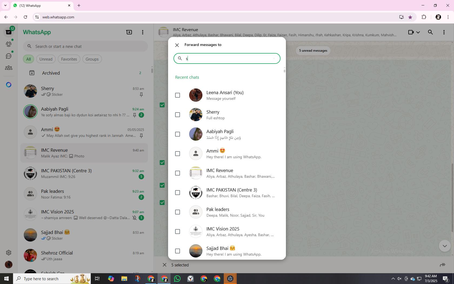The height and width of the screenshot is (284, 454).
Task: Tick checkbox for Aabiyah Pagli in forward list
Action: coord(178,134)
